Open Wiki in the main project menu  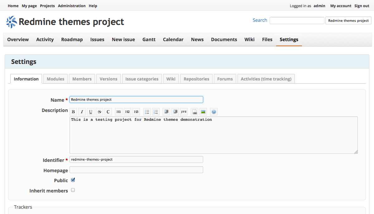(249, 40)
